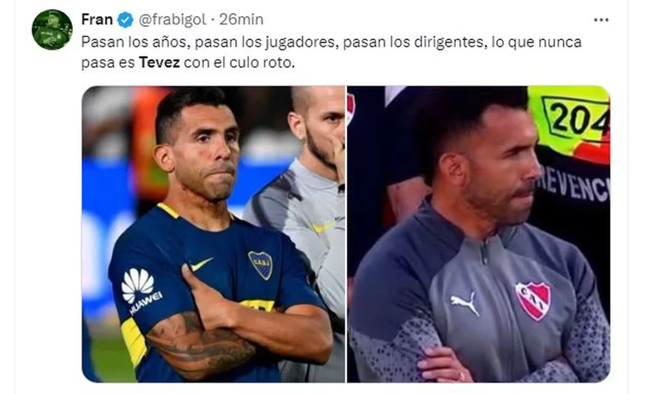
Task: Click the bold word Tevez
Action: pos(159,63)
